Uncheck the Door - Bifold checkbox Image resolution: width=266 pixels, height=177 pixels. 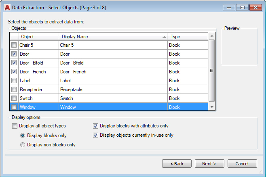(x=14, y=63)
